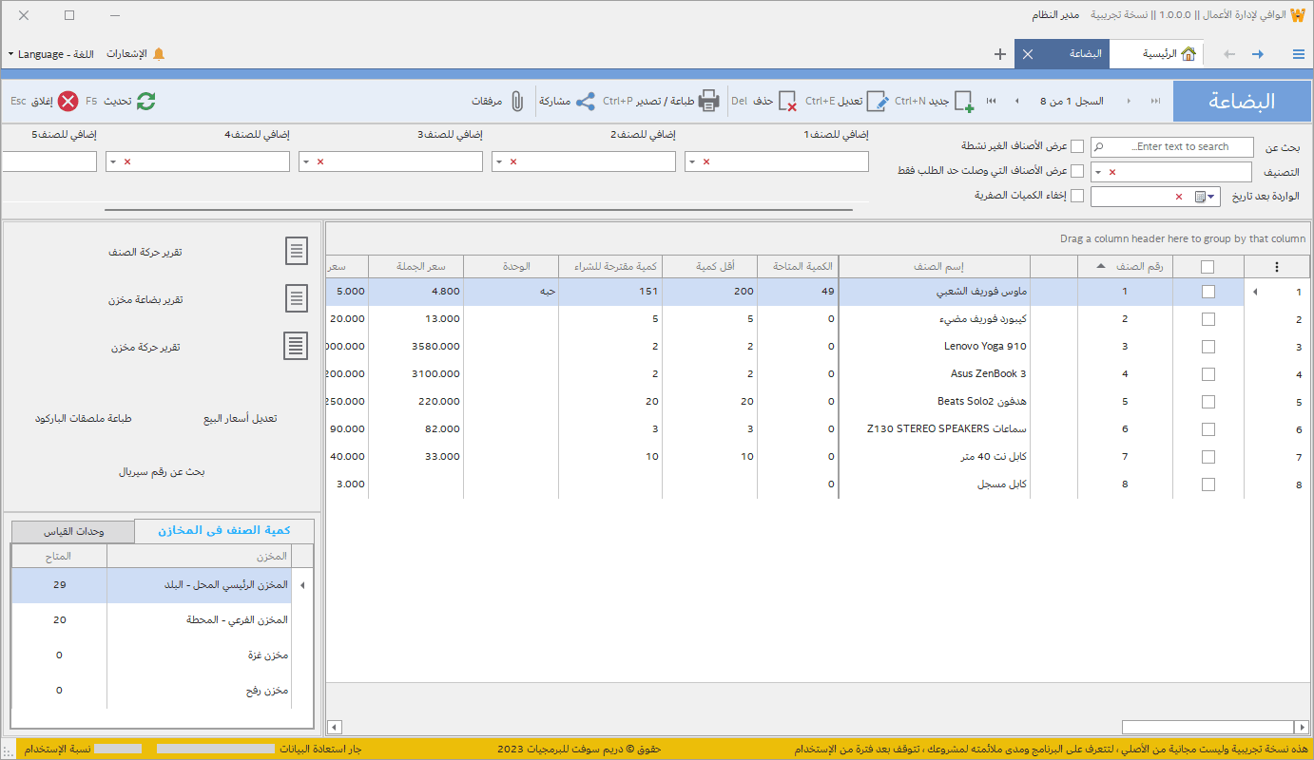The width and height of the screenshot is (1314, 760).
Task: Click the forward navigation arrow
Action: click(1258, 54)
